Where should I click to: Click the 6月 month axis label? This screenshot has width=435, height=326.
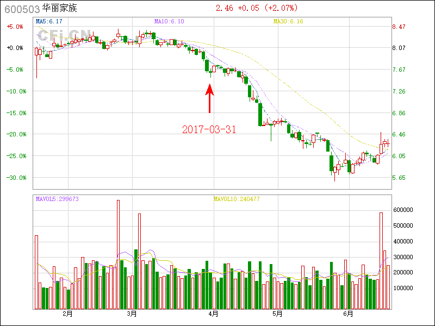348,314
